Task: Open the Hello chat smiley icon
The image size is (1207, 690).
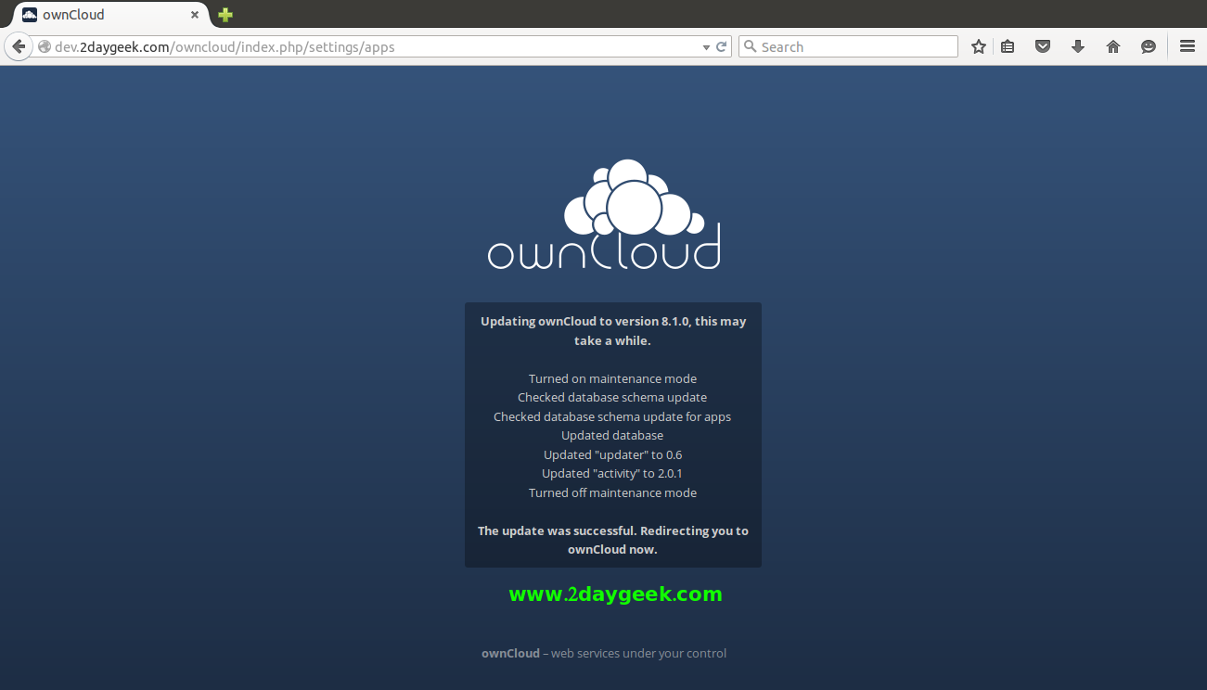Action: click(1149, 46)
